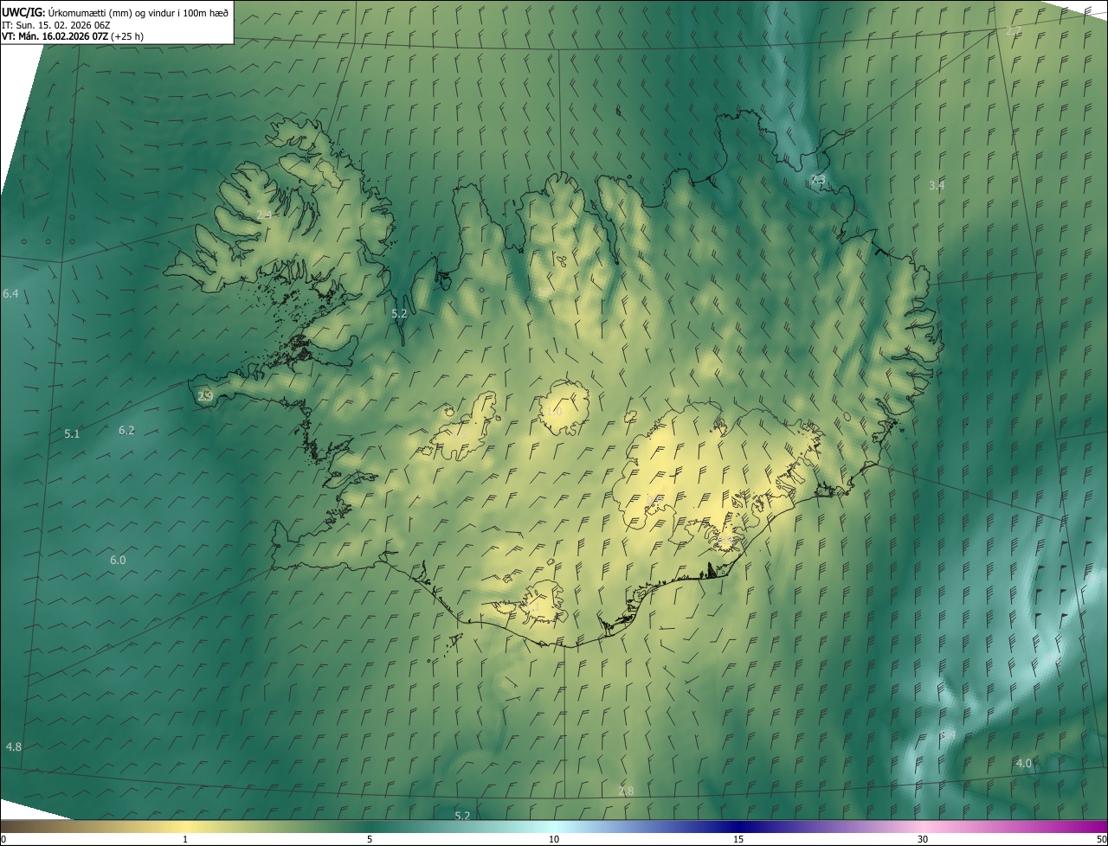Viewport: 1108px width, 846px height.
Task: Click the "5.2" value beside the northwest fjord
Action: pos(399,313)
